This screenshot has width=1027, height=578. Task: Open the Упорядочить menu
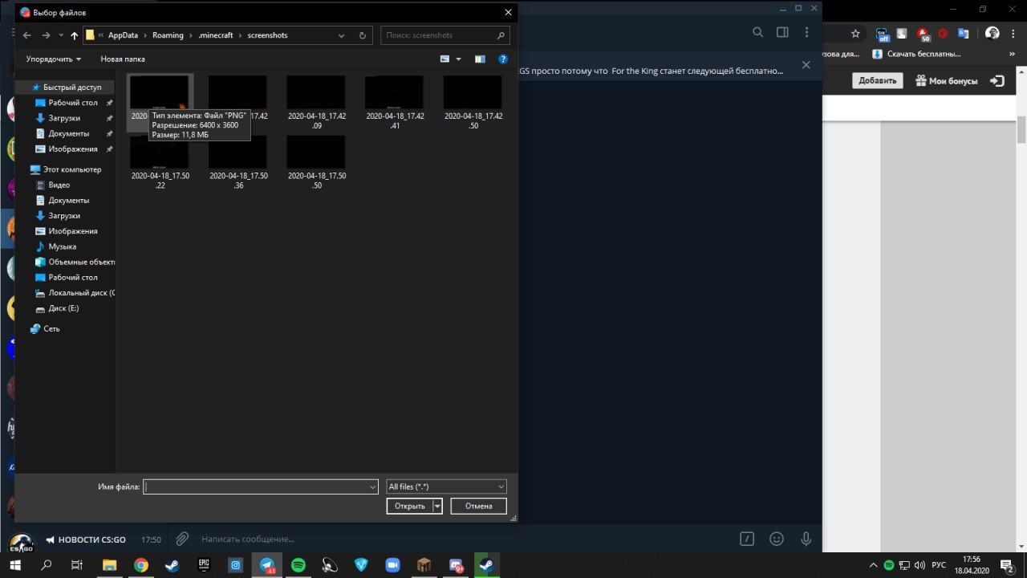[54, 59]
